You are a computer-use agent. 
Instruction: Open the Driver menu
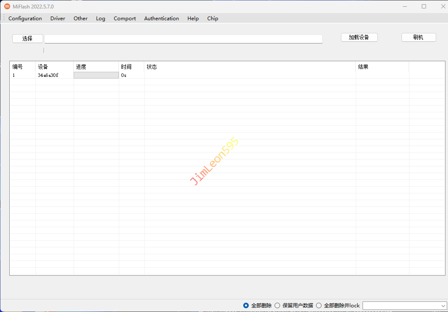[x=58, y=18]
